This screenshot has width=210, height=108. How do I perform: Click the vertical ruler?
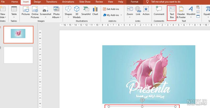pyautogui.click(x=40, y=69)
